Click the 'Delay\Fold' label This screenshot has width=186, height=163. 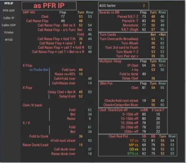tap(67, 96)
